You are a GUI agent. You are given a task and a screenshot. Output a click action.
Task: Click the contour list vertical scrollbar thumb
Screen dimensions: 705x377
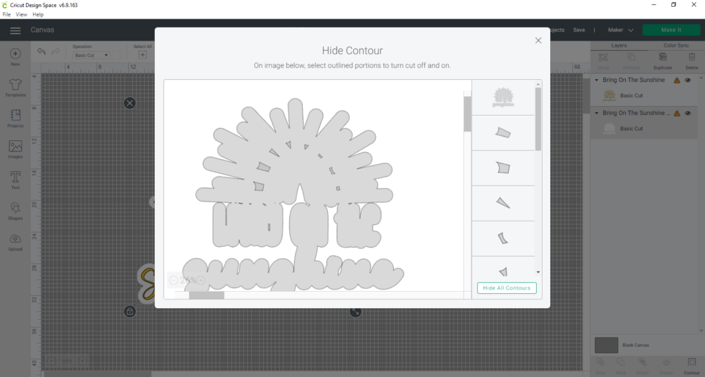click(x=538, y=119)
